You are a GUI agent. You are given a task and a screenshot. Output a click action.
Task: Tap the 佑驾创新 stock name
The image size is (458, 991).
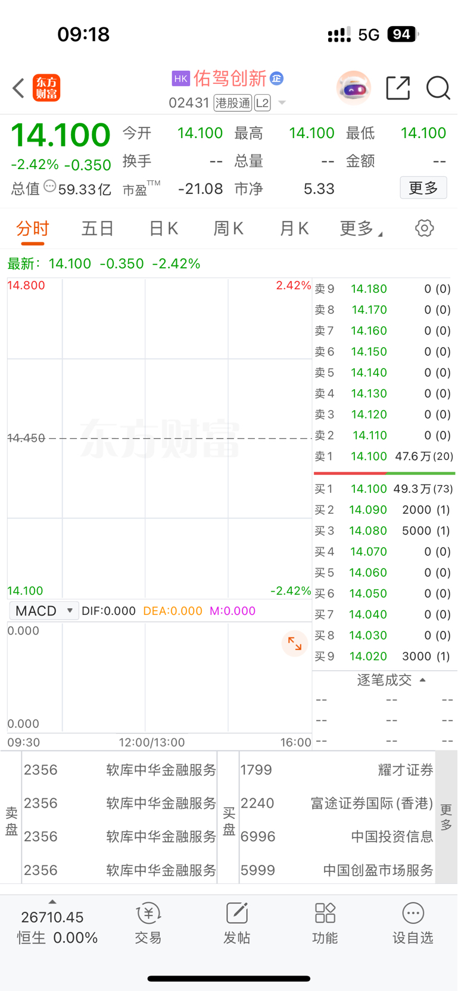pos(230,78)
